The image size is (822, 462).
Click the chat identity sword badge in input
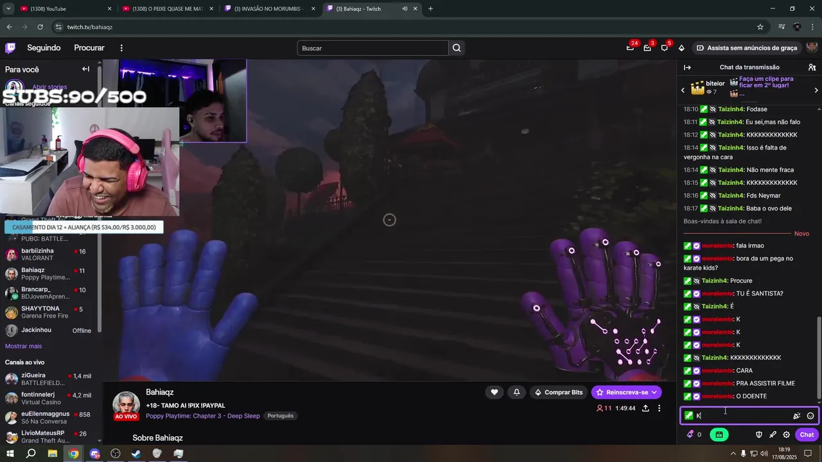pyautogui.click(x=689, y=416)
